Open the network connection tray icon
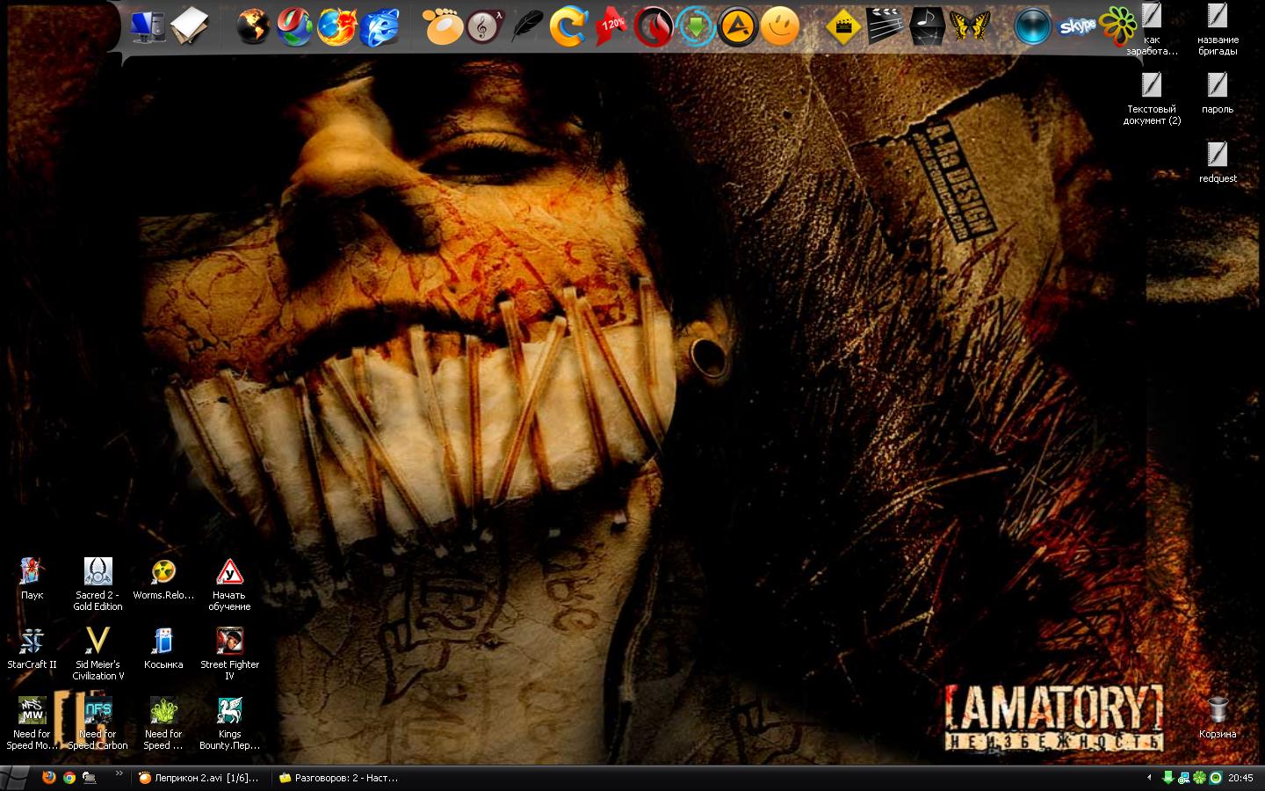Viewport: 1265px width, 791px height. [1184, 778]
